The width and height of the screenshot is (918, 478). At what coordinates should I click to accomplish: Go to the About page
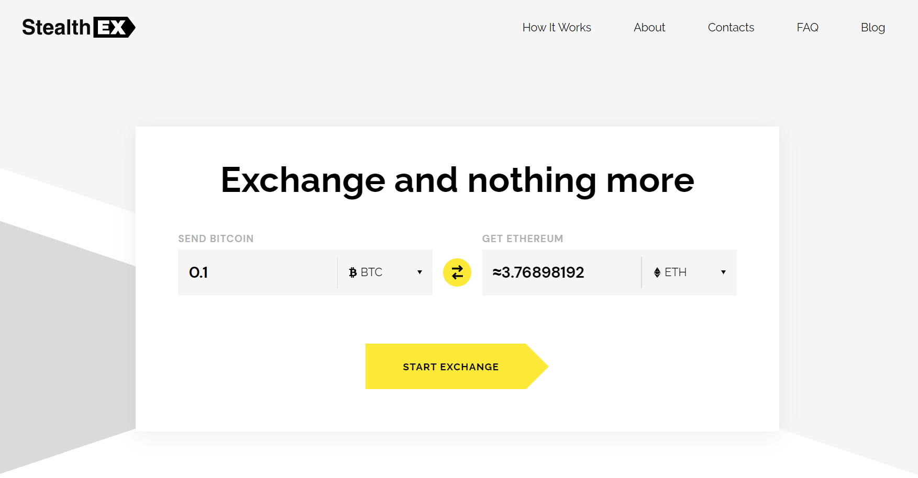(x=649, y=28)
